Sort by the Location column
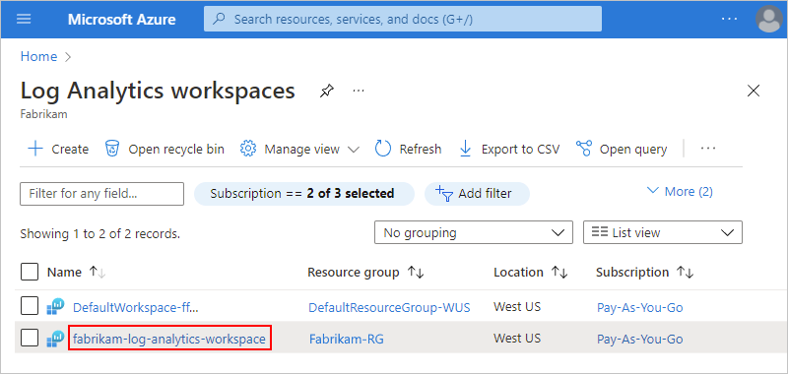Image resolution: width=788 pixels, height=374 pixels. pyautogui.click(x=531, y=272)
